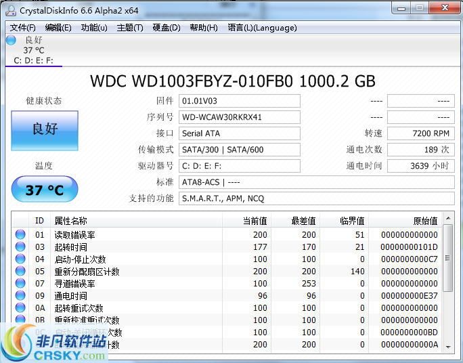Minimize the CrystalDiskInfo window
Image resolution: width=463 pixels, height=363 pixels.
pyautogui.click(x=401, y=8)
